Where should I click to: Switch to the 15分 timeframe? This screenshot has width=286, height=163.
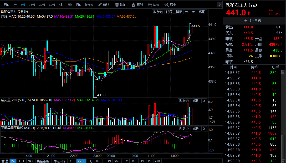point(32,5)
